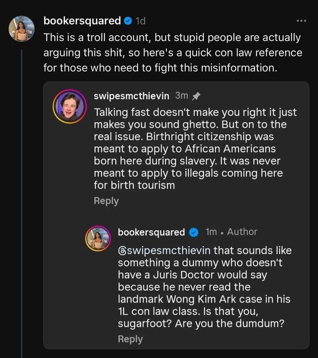This screenshot has width=318, height=358.
Task: Click bookersquared's avatar in the reply comment
Action: [x=99, y=239]
